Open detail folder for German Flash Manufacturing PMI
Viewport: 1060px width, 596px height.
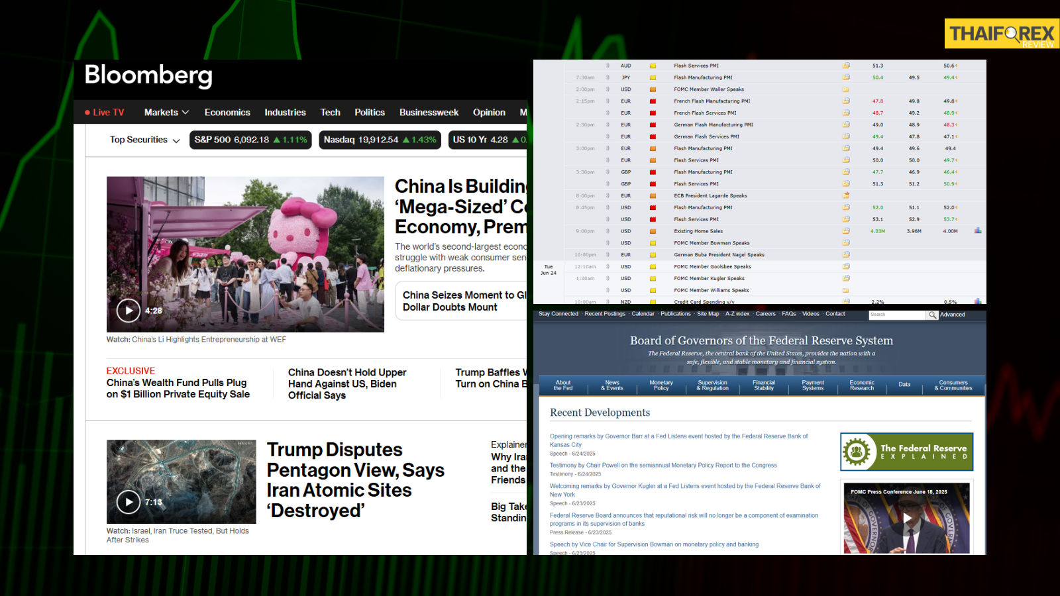click(x=846, y=124)
